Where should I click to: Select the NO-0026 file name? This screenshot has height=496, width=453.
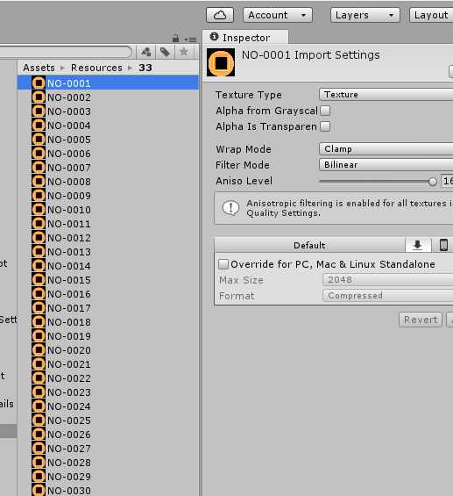coord(69,435)
